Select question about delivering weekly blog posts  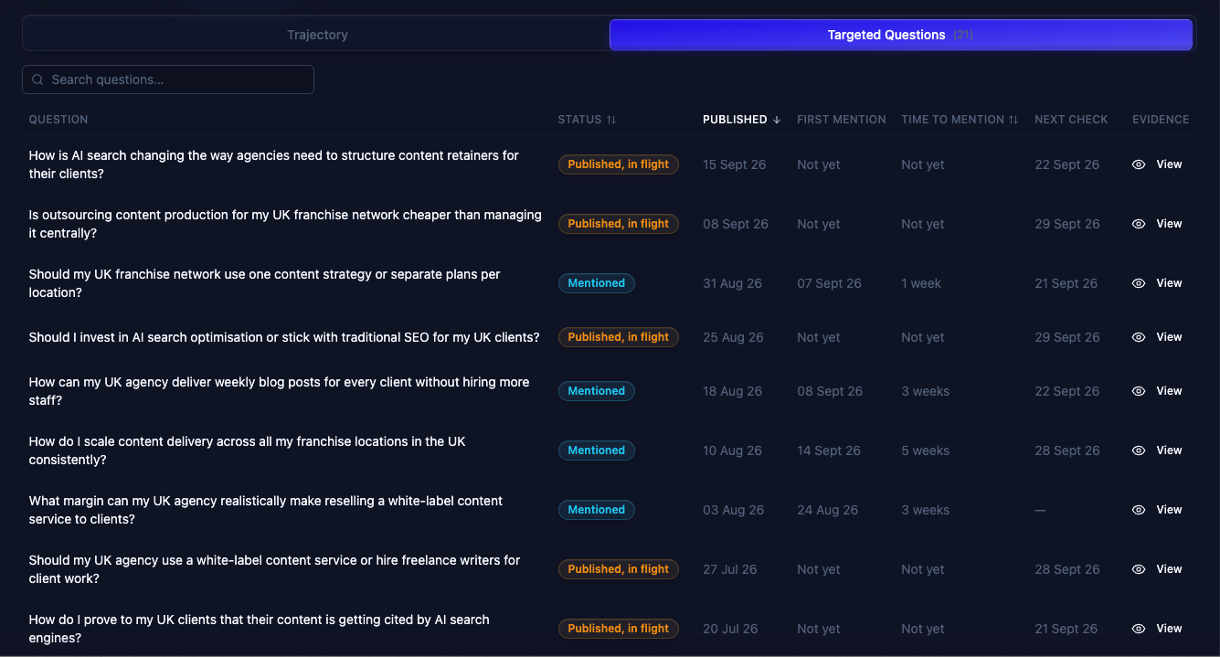[280, 391]
